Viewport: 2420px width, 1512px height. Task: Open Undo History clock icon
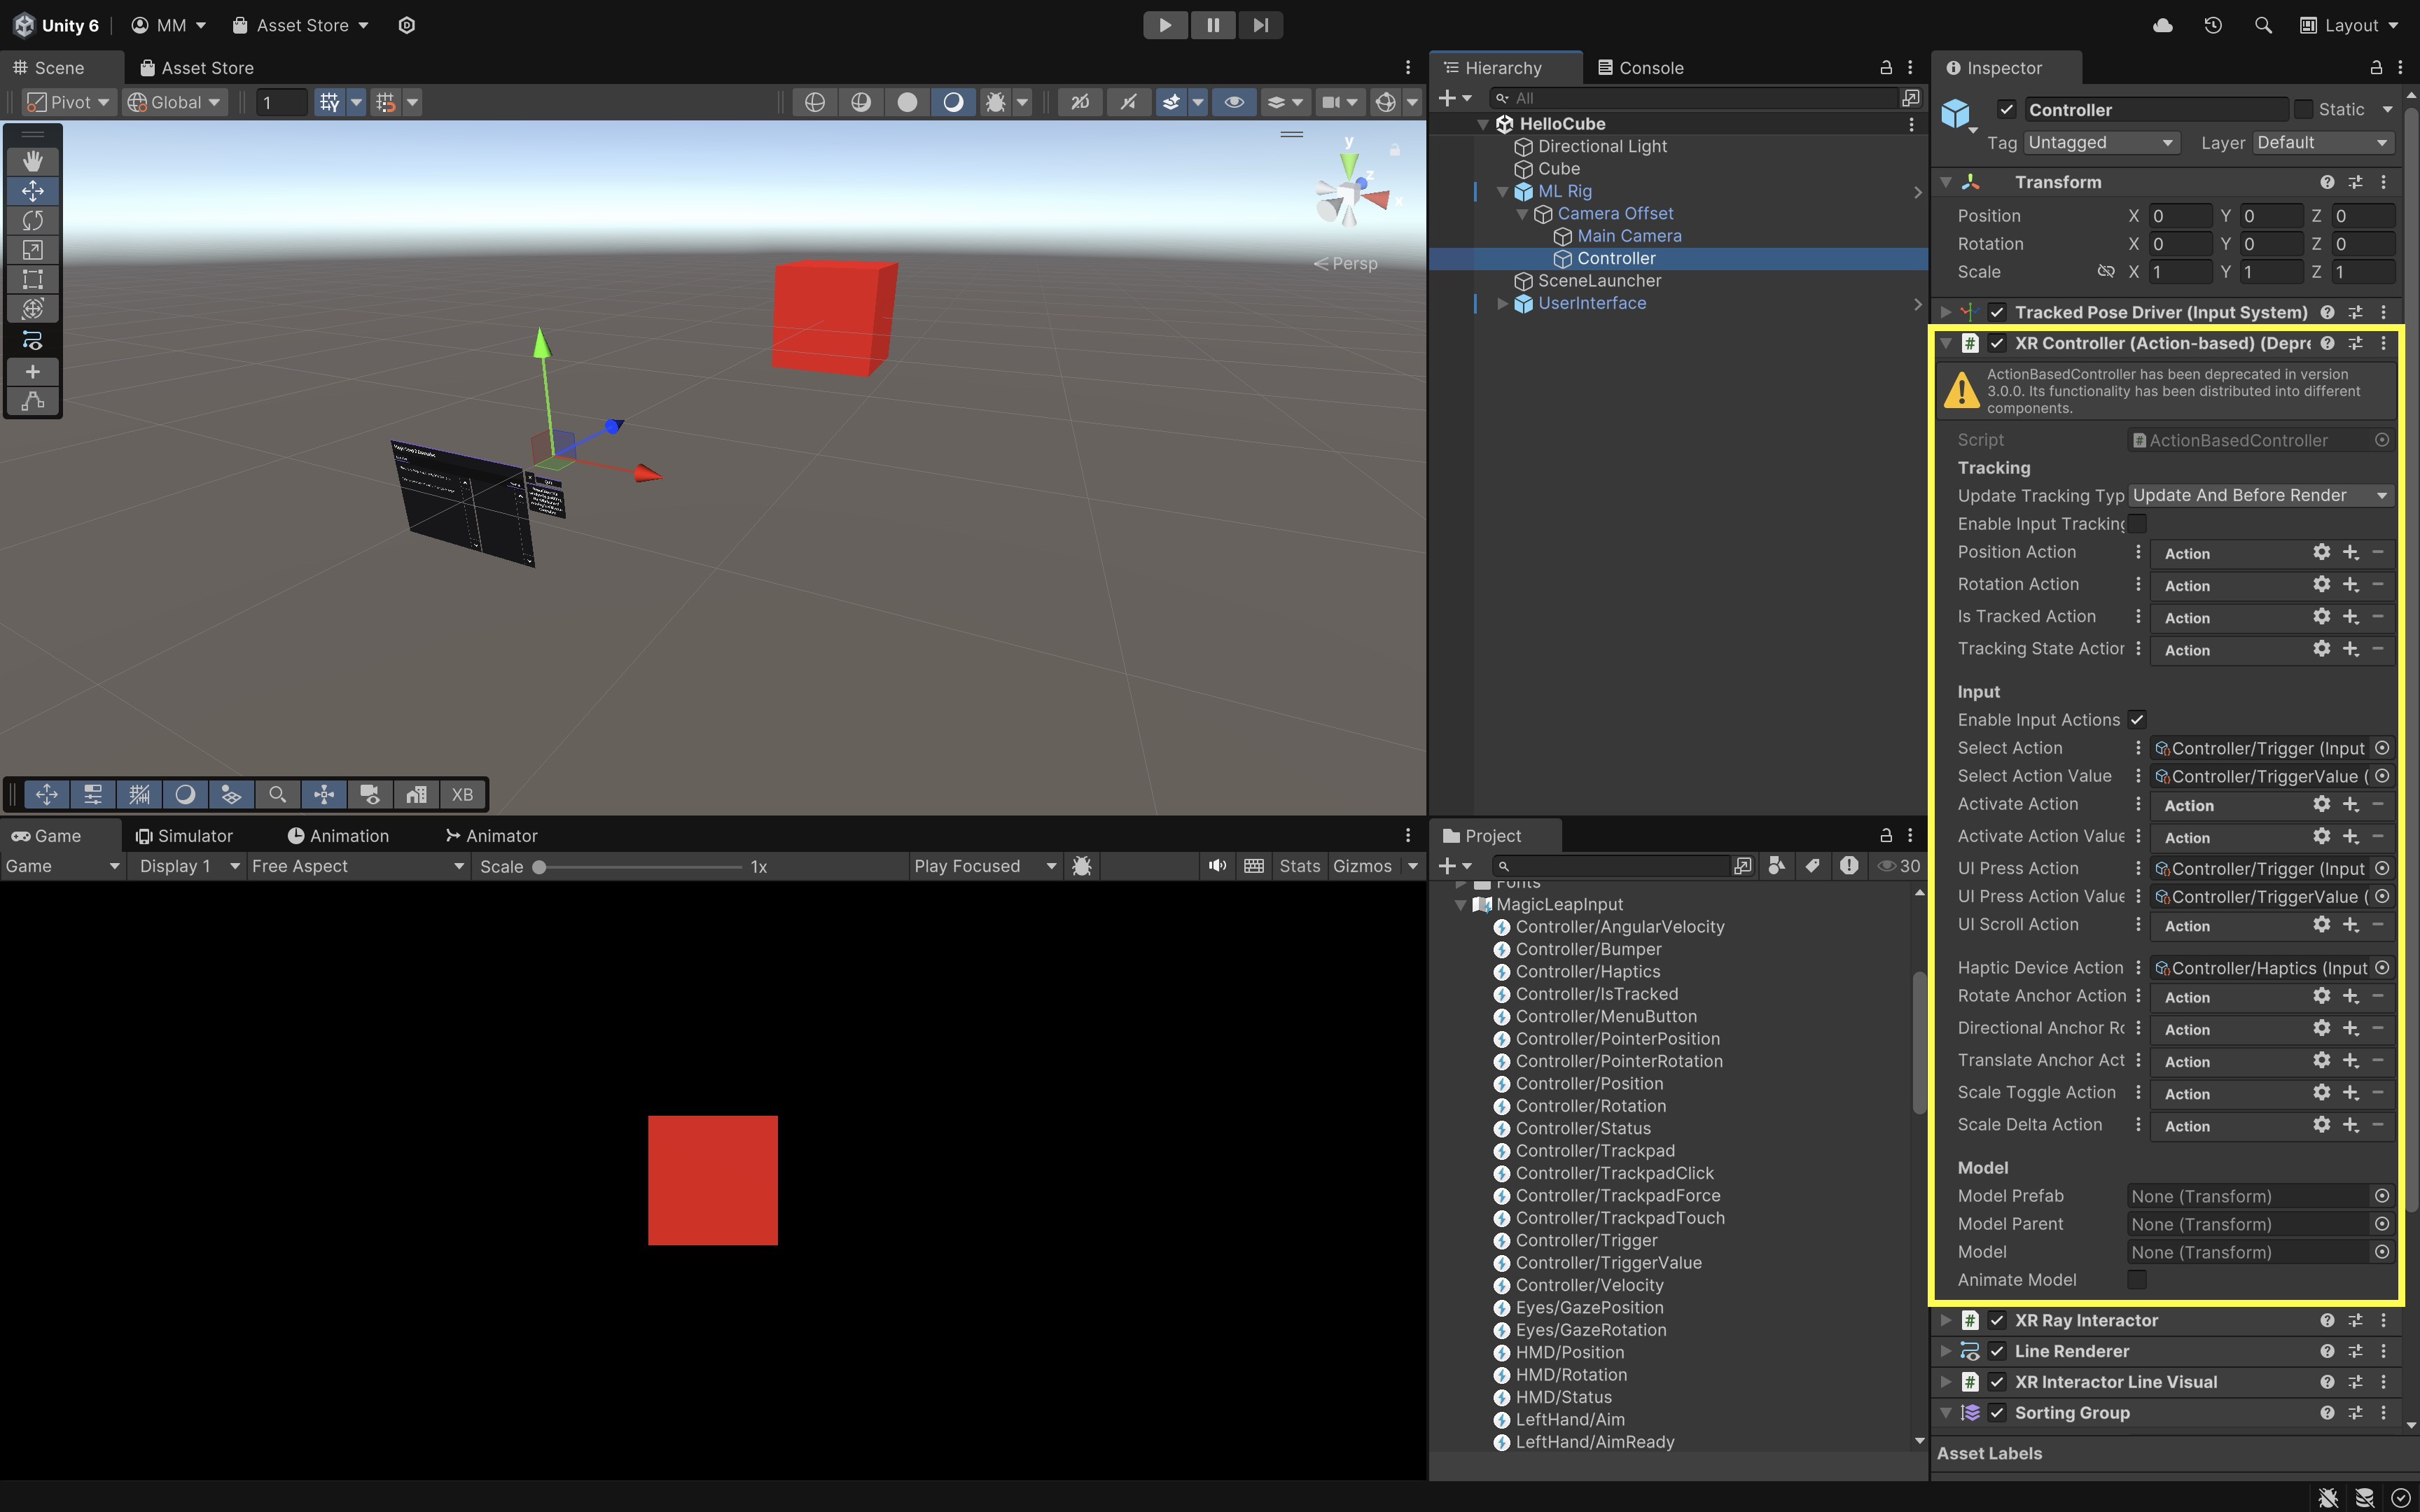[2213, 25]
